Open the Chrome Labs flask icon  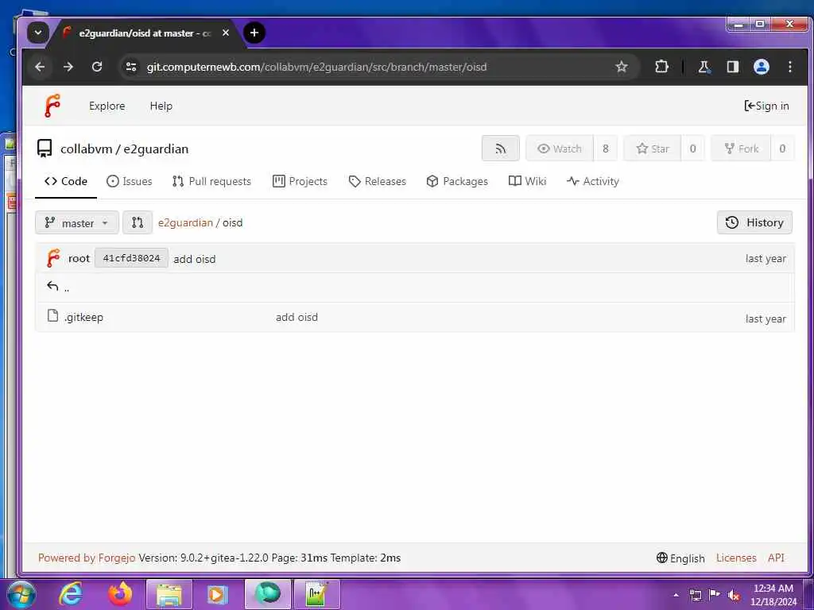[704, 67]
